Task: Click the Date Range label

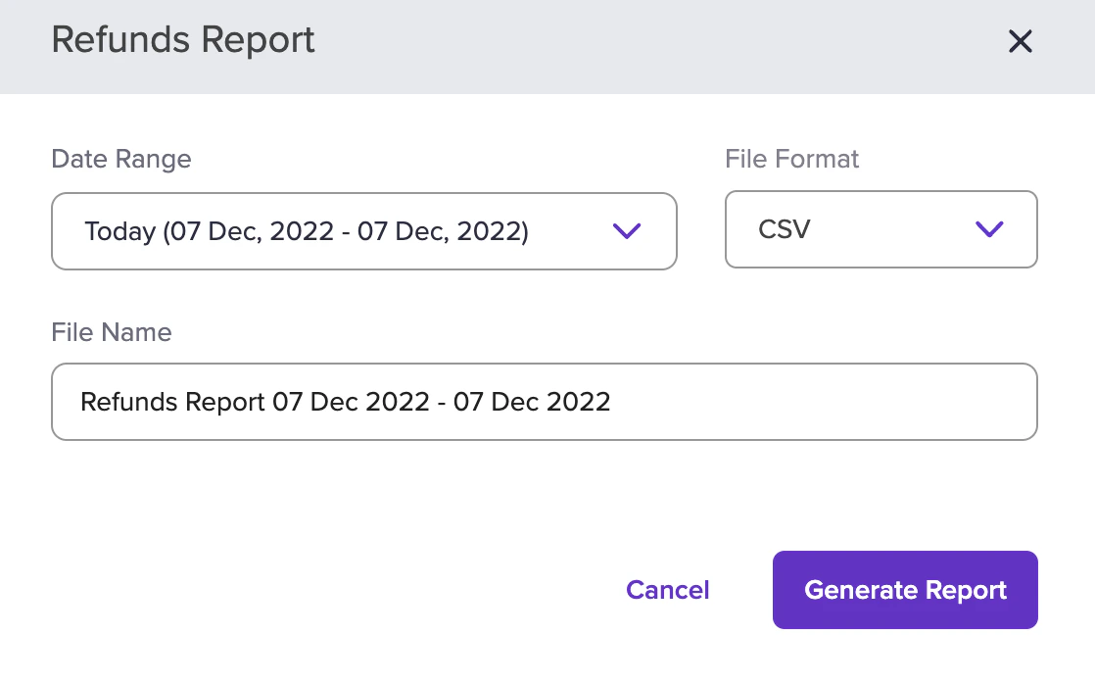Action: [x=120, y=159]
